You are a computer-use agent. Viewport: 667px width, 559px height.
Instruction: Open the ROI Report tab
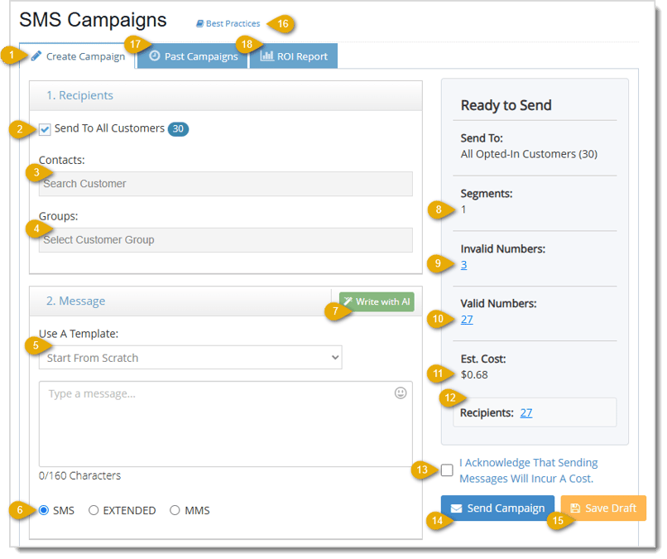294,56
